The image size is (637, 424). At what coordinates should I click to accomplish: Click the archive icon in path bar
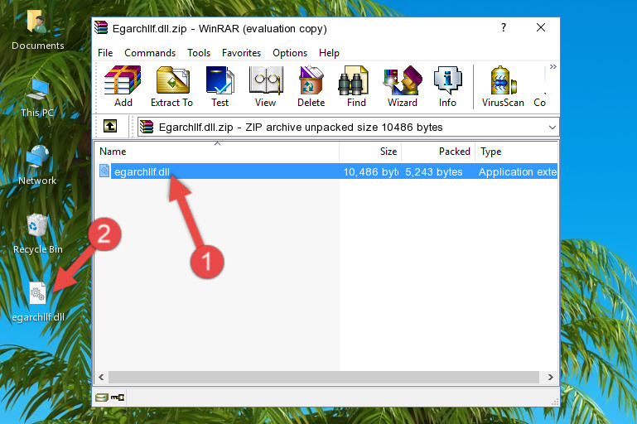[147, 128]
